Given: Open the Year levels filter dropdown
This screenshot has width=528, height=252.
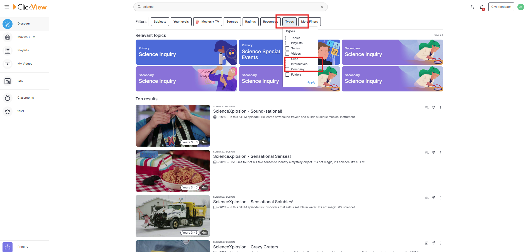Looking at the screenshot, I should pyautogui.click(x=181, y=21).
